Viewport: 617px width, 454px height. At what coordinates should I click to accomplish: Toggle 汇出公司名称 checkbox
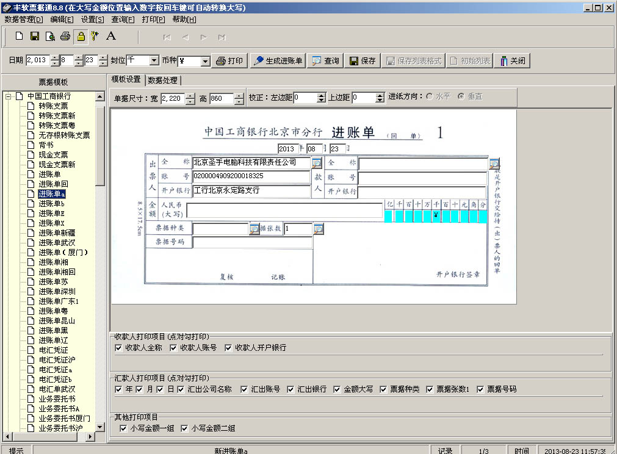(x=181, y=389)
